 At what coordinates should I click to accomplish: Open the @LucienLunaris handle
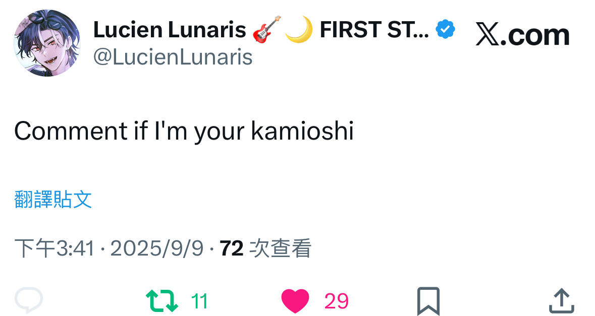(x=173, y=57)
